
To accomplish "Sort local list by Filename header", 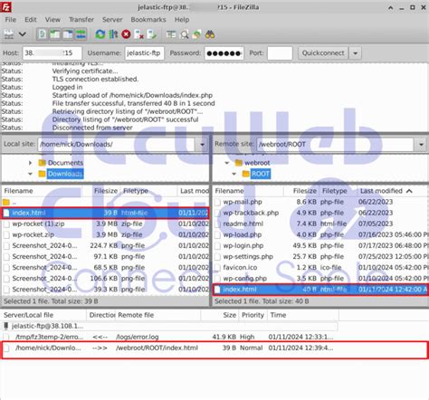I will [43, 191].
